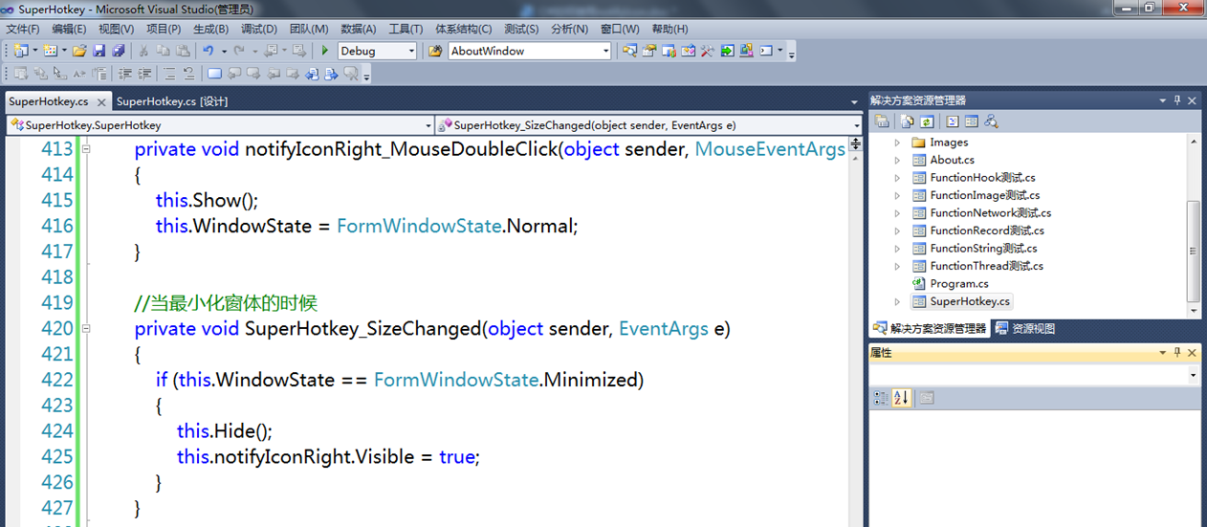
Task: Open the SuperHotkey.SuperHotkey class dropdown
Action: click(x=428, y=125)
